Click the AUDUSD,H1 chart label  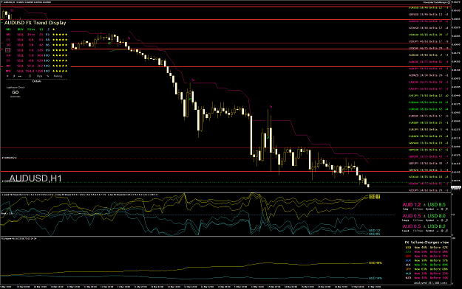(x=35, y=178)
